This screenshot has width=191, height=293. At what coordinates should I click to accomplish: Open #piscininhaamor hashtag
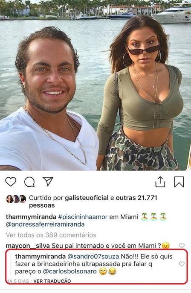(83, 217)
